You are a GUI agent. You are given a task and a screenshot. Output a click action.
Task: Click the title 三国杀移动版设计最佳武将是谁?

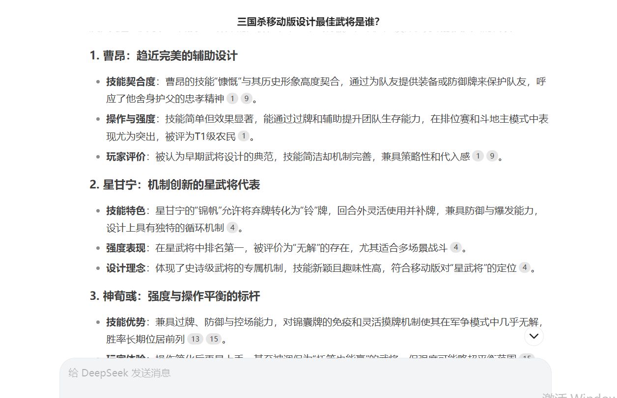click(x=308, y=22)
